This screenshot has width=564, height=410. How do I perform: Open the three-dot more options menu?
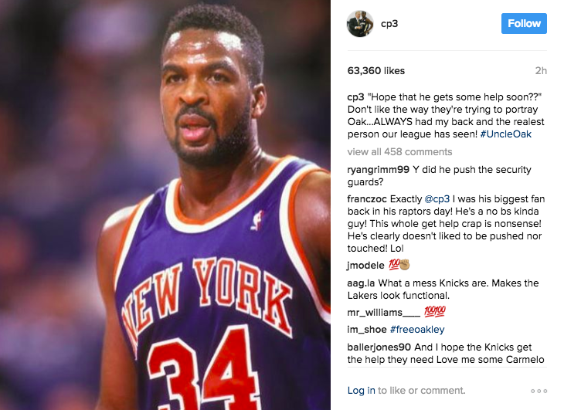pos(539,391)
